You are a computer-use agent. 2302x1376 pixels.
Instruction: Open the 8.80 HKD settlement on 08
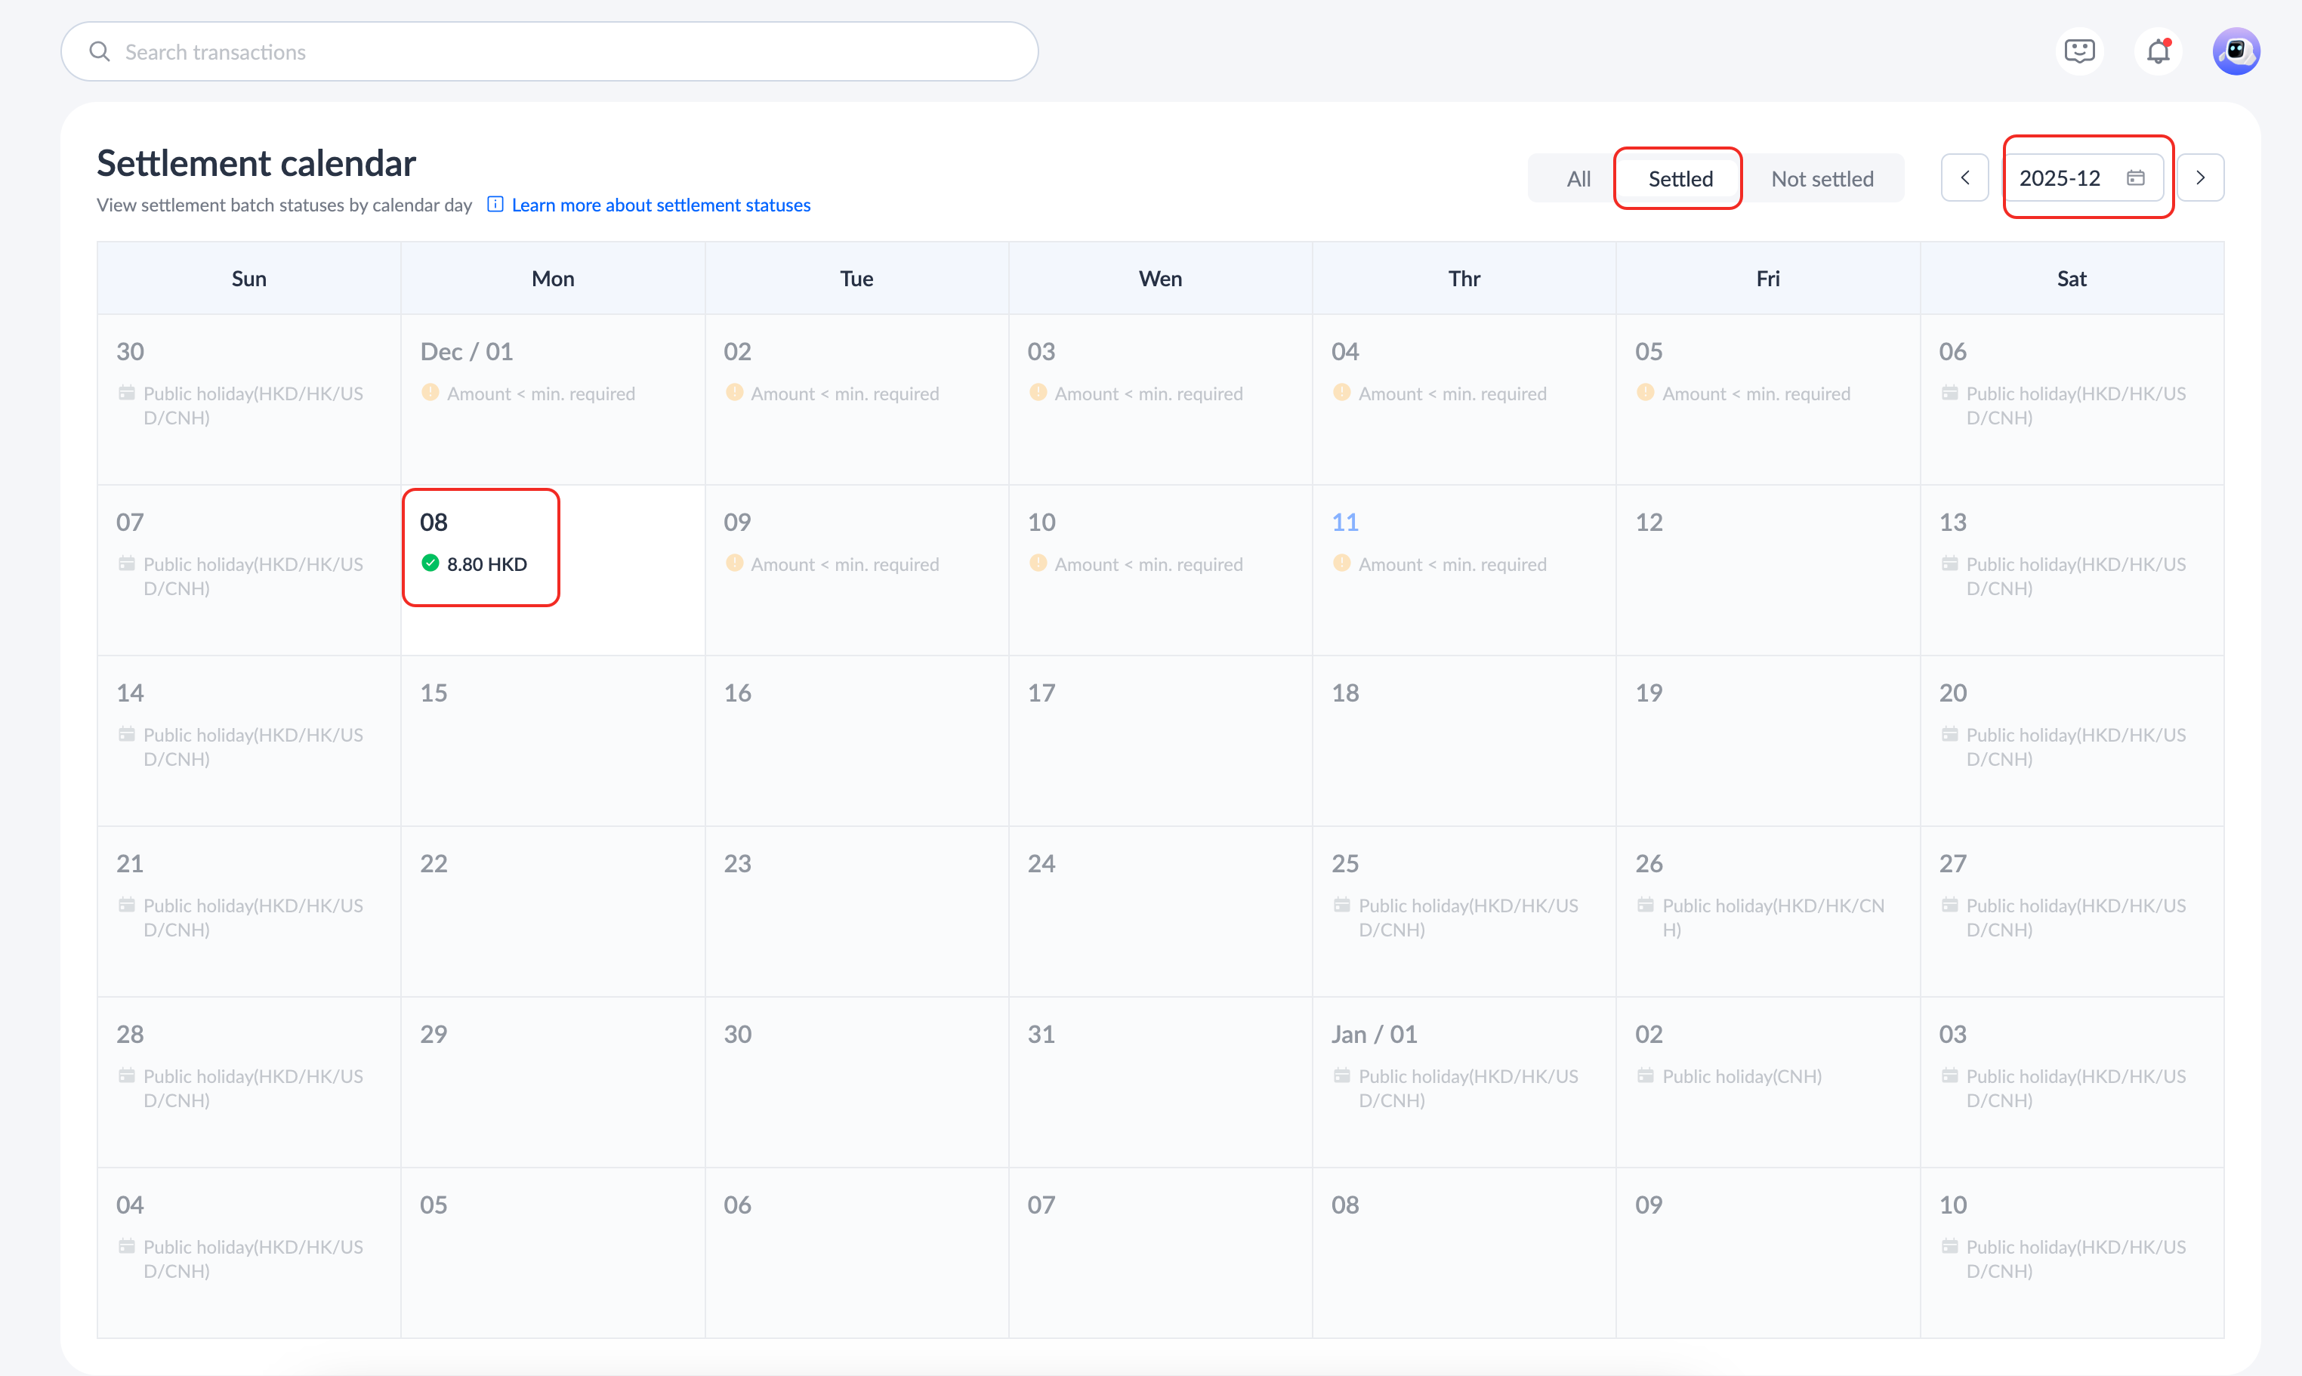486,563
